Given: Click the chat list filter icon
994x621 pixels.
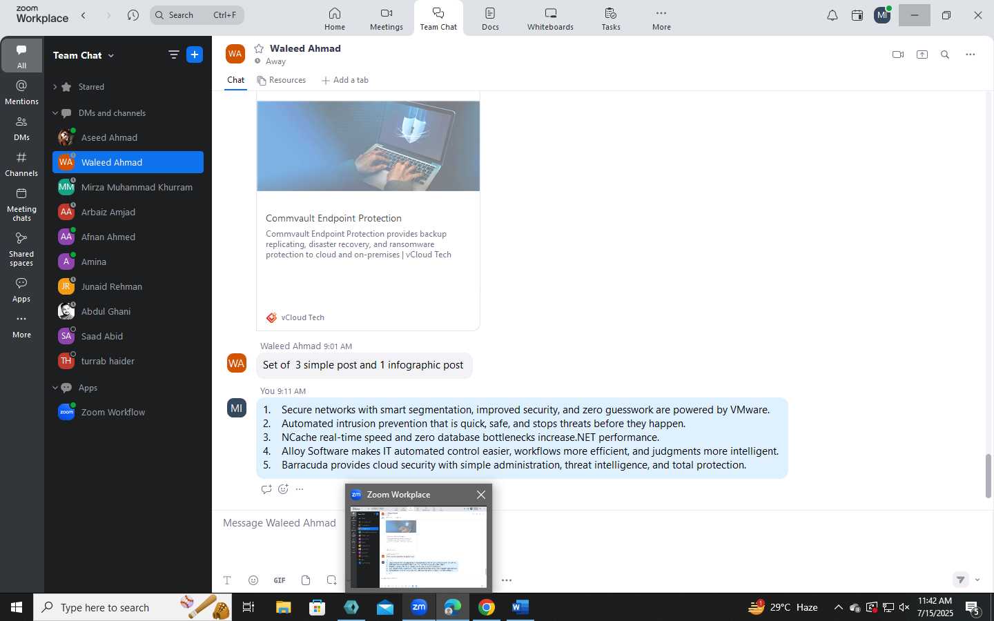Looking at the screenshot, I should [x=173, y=55].
